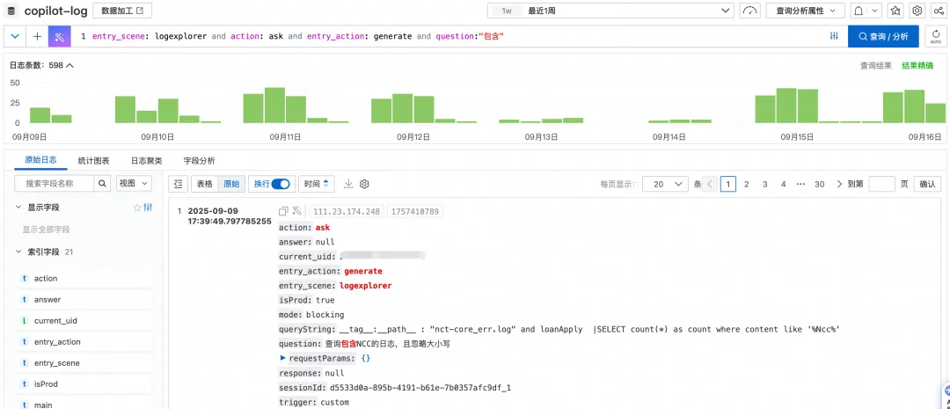
Task: Click the star icon beside 显示字段
Action: tap(137, 208)
